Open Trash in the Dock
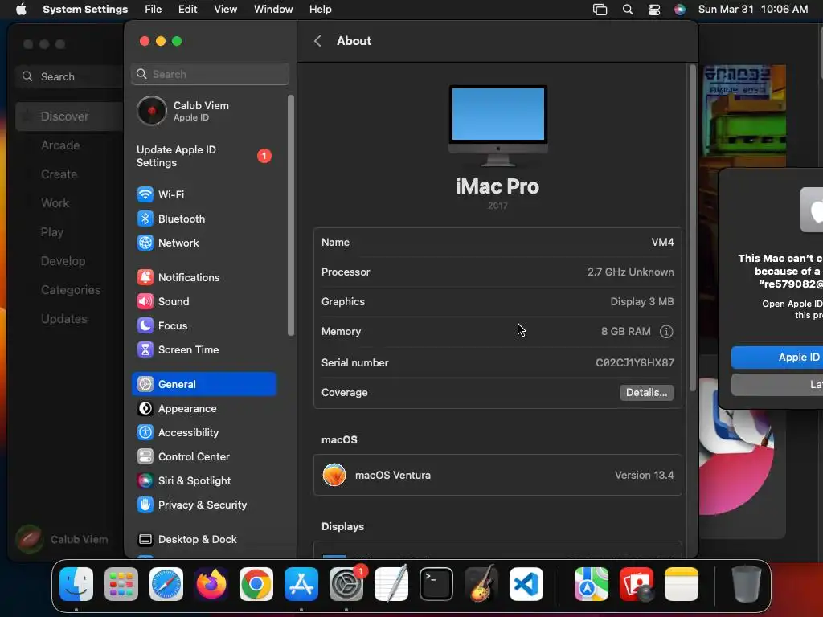 point(747,584)
